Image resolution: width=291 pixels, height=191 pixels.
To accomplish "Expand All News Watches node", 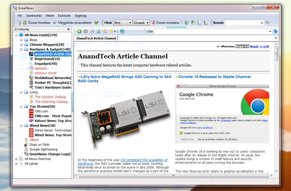I will (x=16, y=159).
